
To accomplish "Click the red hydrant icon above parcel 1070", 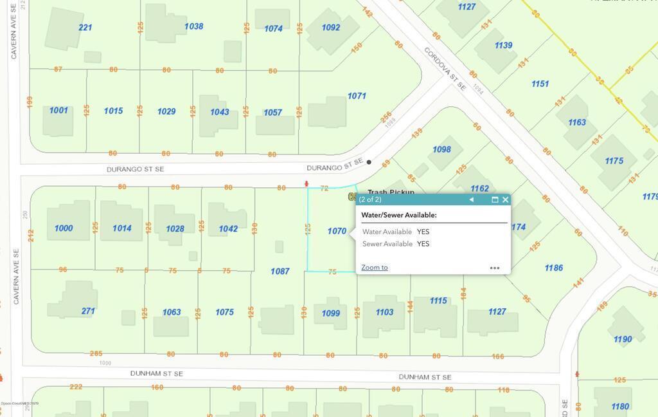I will [x=306, y=184].
